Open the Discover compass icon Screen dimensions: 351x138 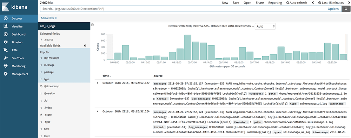[x=6, y=19]
